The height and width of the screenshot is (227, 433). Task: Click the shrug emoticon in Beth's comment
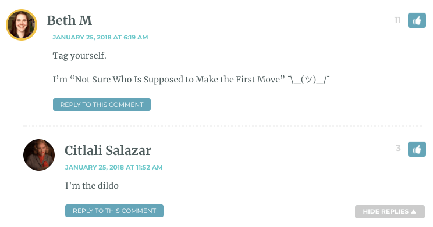pyautogui.click(x=308, y=80)
